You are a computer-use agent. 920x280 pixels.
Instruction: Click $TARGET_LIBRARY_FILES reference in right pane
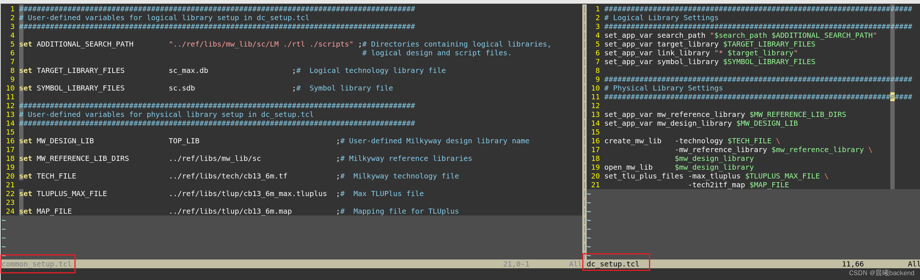[769, 44]
